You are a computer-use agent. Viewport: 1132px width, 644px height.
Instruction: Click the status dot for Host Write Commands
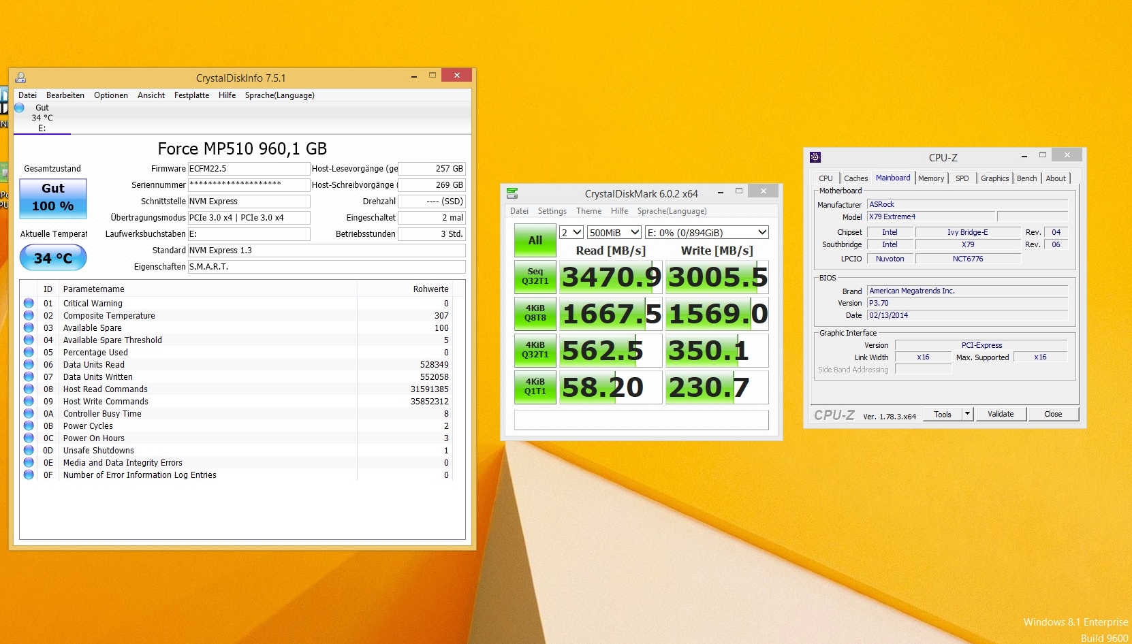point(29,401)
